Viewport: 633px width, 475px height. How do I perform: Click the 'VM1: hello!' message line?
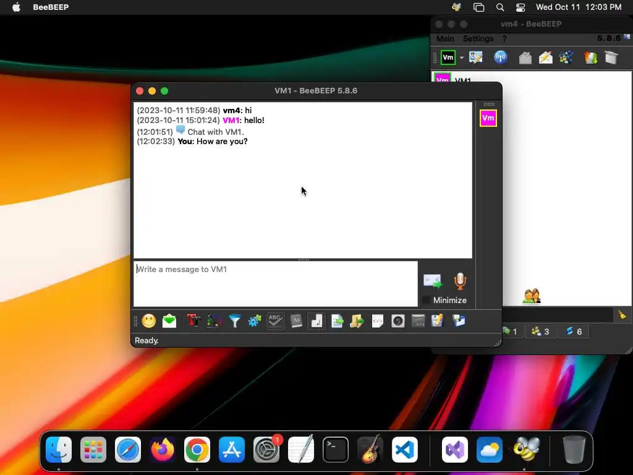pos(201,120)
